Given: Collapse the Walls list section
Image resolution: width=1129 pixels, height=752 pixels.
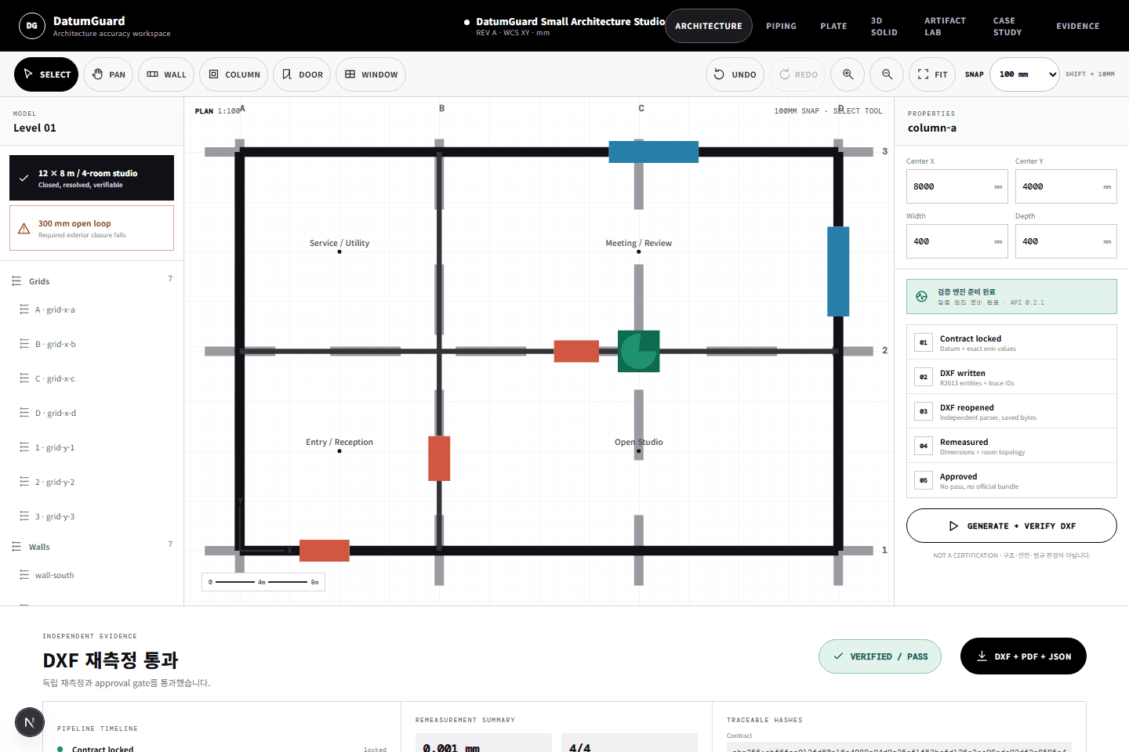Looking at the screenshot, I should [92, 547].
